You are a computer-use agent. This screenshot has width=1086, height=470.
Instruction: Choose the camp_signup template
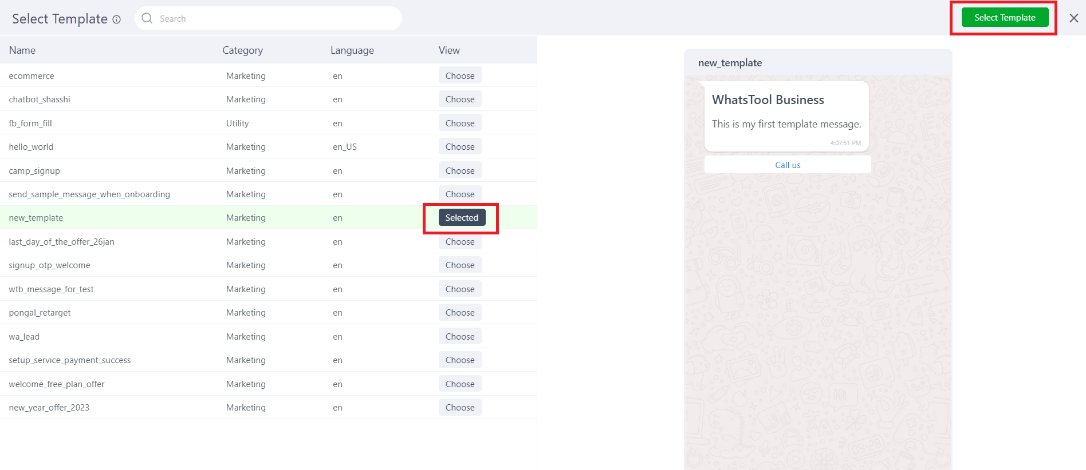pyautogui.click(x=460, y=170)
